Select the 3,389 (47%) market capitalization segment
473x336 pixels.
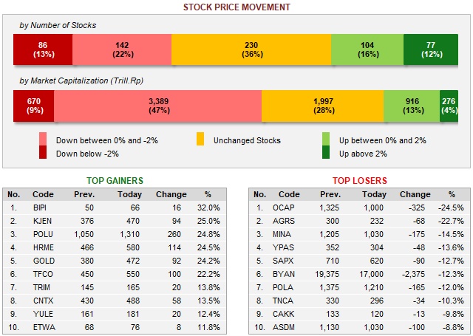(x=157, y=106)
